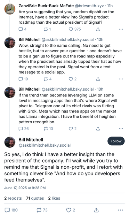Follow Bill Mitchell
This screenshot has width=129, height=216.
click(116, 141)
